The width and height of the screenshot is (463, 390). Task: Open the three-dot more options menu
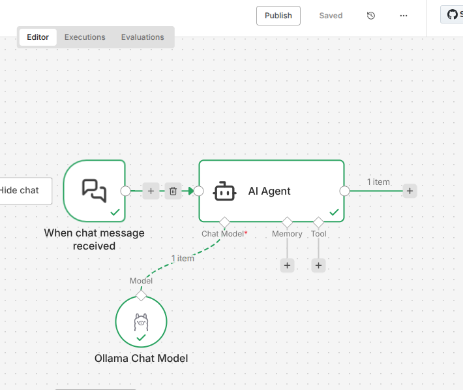tap(404, 16)
